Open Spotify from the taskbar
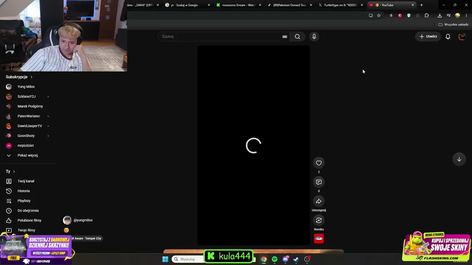The width and height of the screenshot is (472, 265). pos(274,259)
